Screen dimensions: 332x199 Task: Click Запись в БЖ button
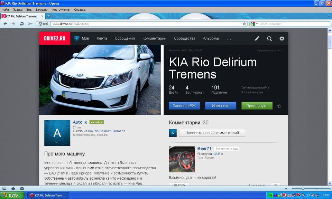point(184,106)
